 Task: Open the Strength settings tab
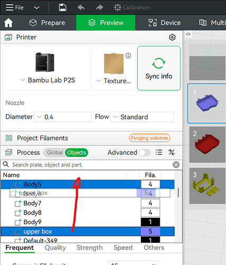pyautogui.click(x=89, y=248)
